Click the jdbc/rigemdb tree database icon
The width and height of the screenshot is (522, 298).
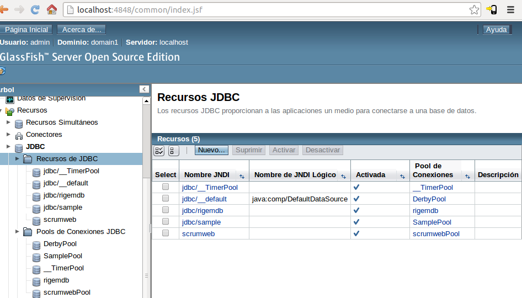pos(36,197)
